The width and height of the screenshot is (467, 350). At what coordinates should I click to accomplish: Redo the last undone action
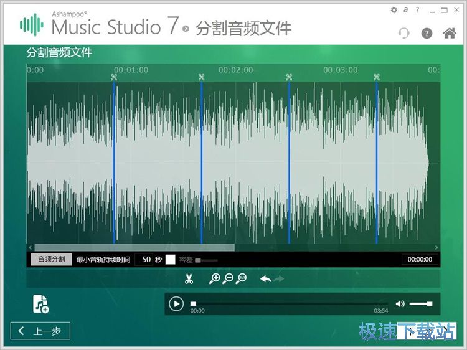(279, 279)
